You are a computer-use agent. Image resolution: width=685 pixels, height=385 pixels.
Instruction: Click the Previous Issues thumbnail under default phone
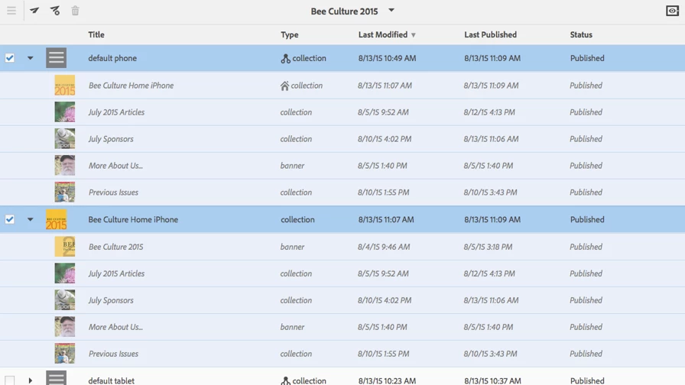65,192
